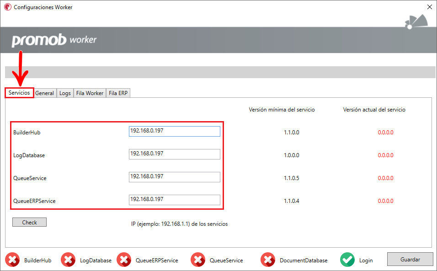Click the Login green checkmark status icon
The width and height of the screenshot is (437, 271).
coord(347,260)
